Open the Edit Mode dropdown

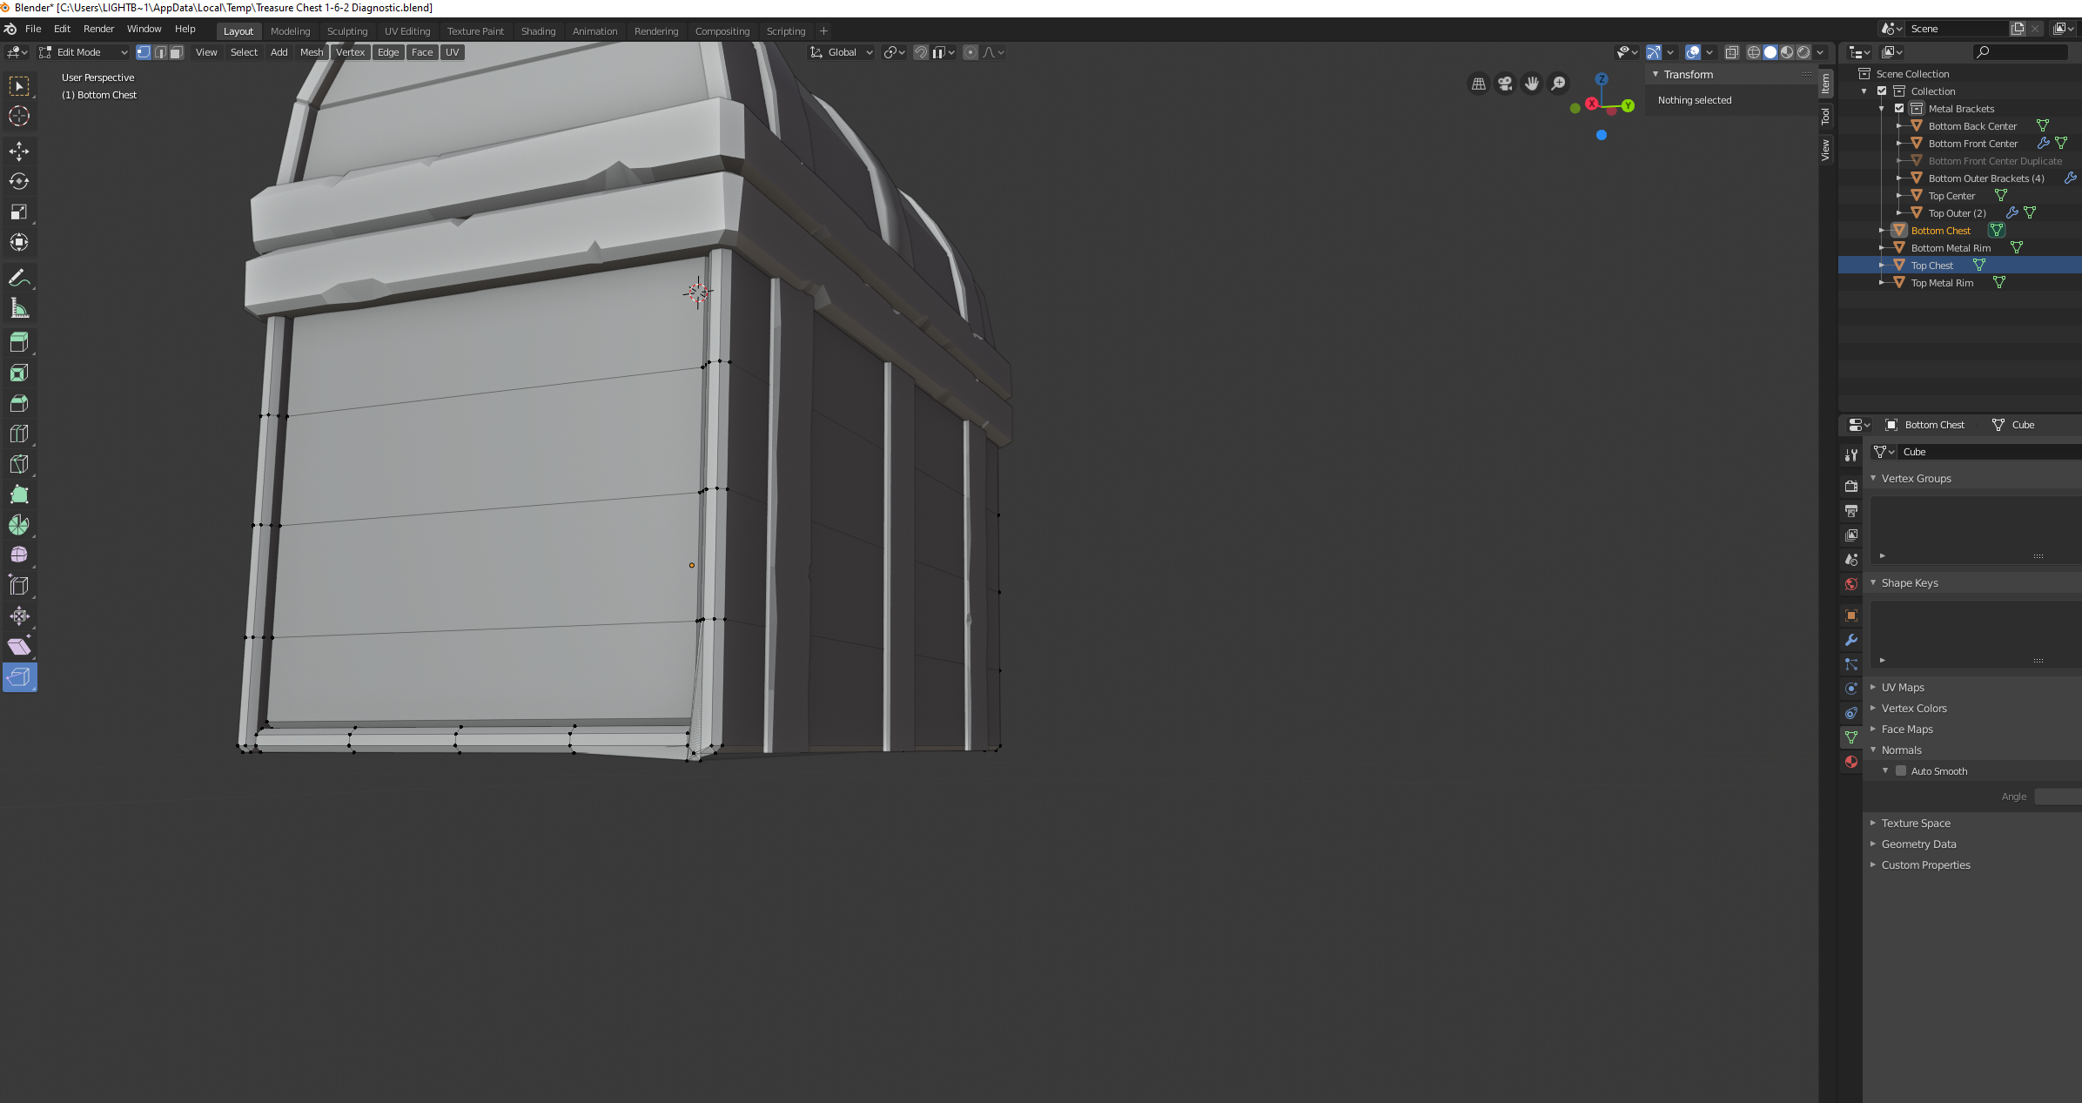point(84,52)
